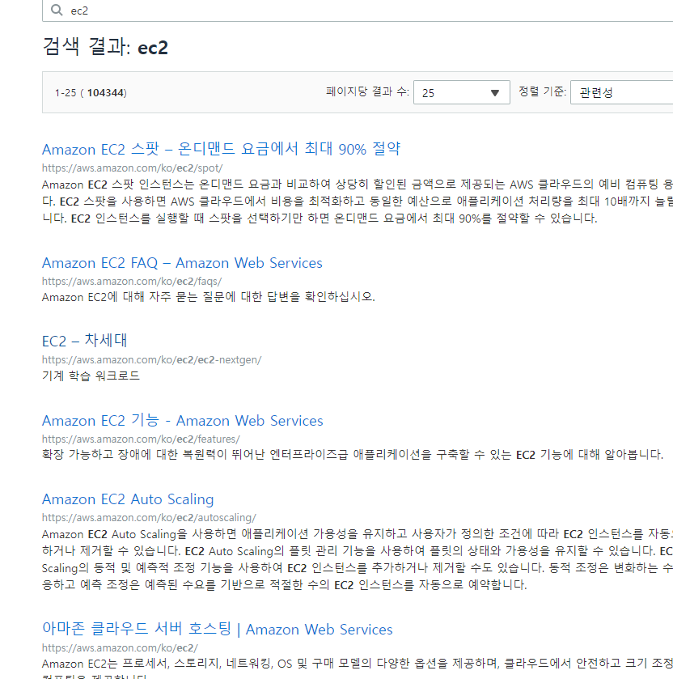Focus the search field containing ec2
The height and width of the screenshot is (679, 673).
358,11
